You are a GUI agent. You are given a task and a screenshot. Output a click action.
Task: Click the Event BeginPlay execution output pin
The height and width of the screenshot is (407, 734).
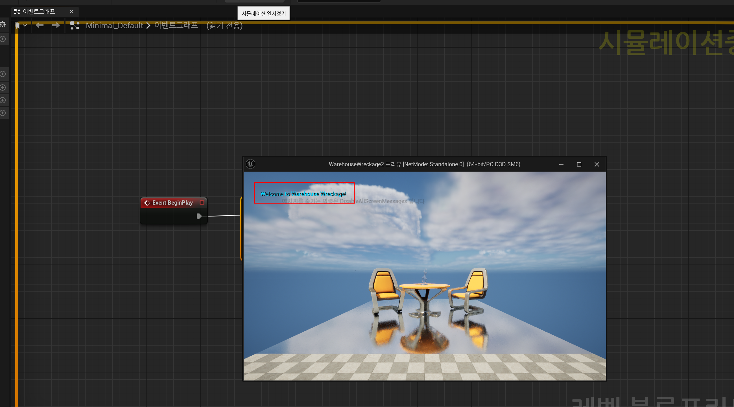pos(199,216)
